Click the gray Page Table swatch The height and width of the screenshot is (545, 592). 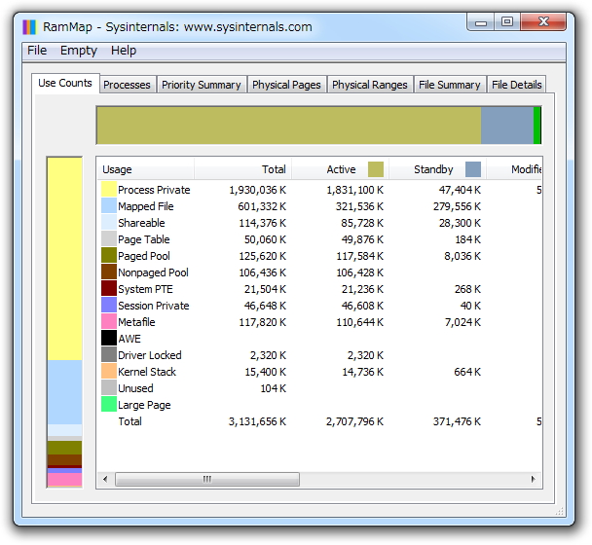(x=109, y=238)
